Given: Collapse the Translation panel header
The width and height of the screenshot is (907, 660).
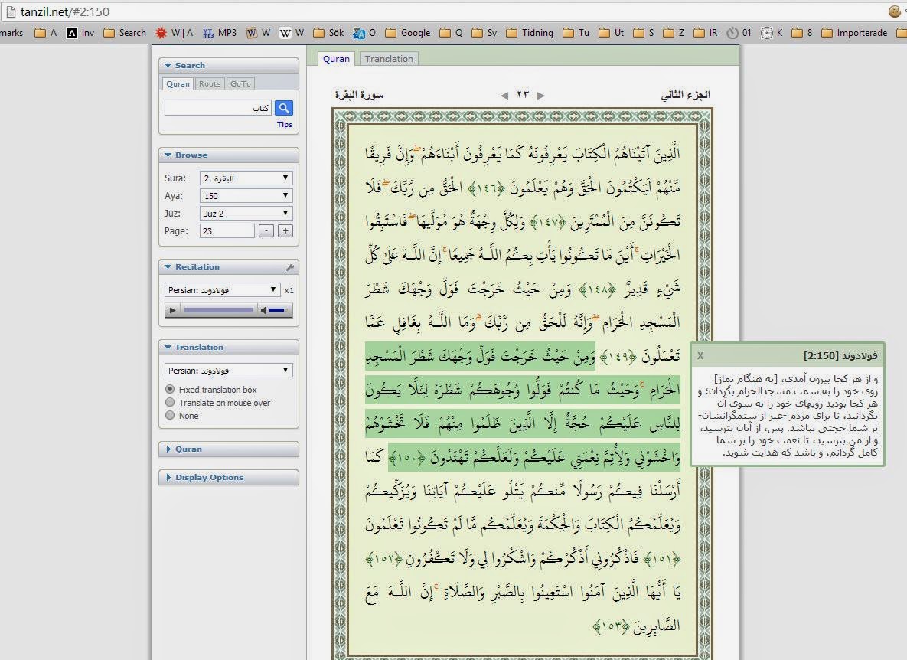Looking at the screenshot, I should click(x=229, y=347).
